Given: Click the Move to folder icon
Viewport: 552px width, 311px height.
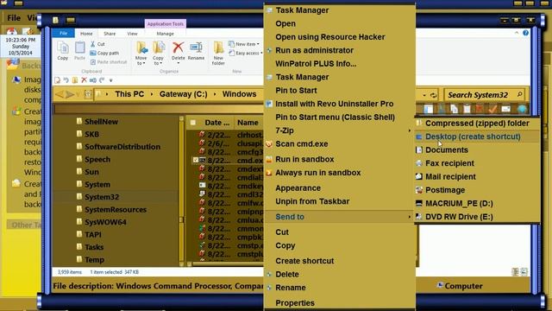Looking at the screenshot, I should click(x=141, y=48).
